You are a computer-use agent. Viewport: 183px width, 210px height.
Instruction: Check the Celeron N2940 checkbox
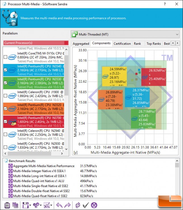click(5, 134)
